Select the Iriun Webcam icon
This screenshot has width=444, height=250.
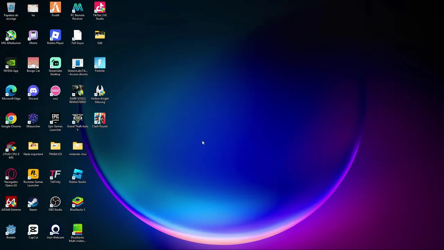55,230
